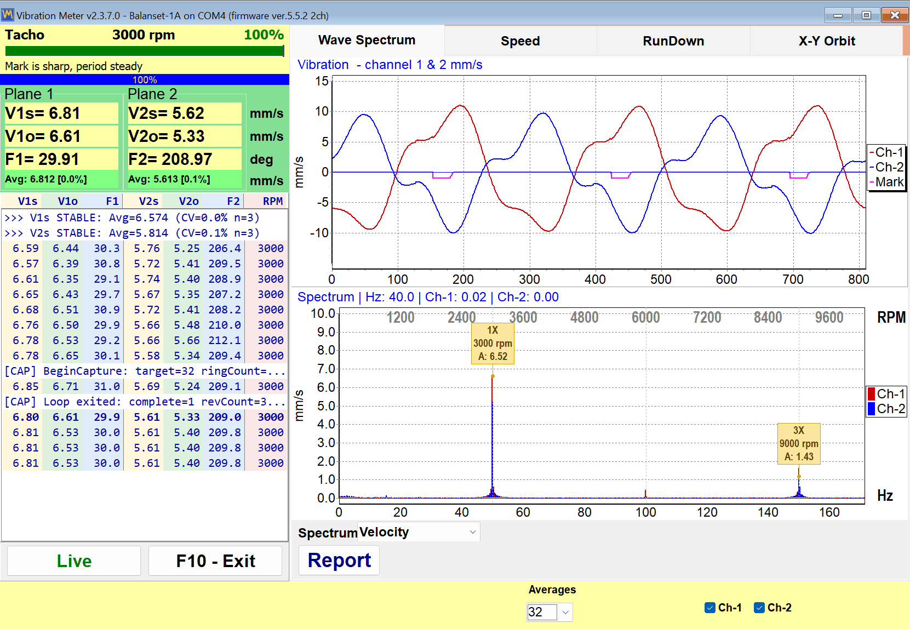Click the Ch-2 entry in waveform legend
The image size is (910, 629).
click(886, 167)
